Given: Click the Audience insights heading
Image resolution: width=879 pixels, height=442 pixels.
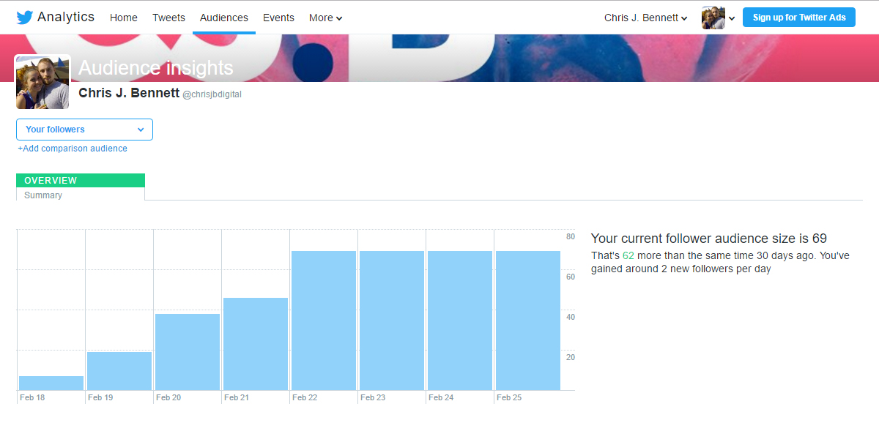Looking at the screenshot, I should coord(156,68).
